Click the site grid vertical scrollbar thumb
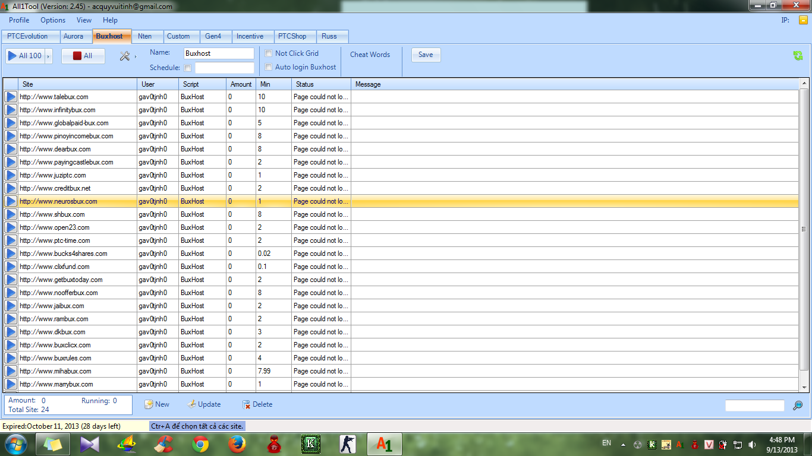 pos(804,229)
